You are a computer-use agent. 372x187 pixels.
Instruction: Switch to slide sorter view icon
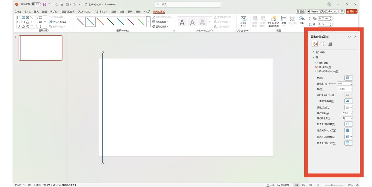(x=304, y=185)
